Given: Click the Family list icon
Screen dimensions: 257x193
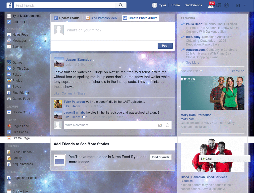Looking at the screenshot, I should [9, 158].
